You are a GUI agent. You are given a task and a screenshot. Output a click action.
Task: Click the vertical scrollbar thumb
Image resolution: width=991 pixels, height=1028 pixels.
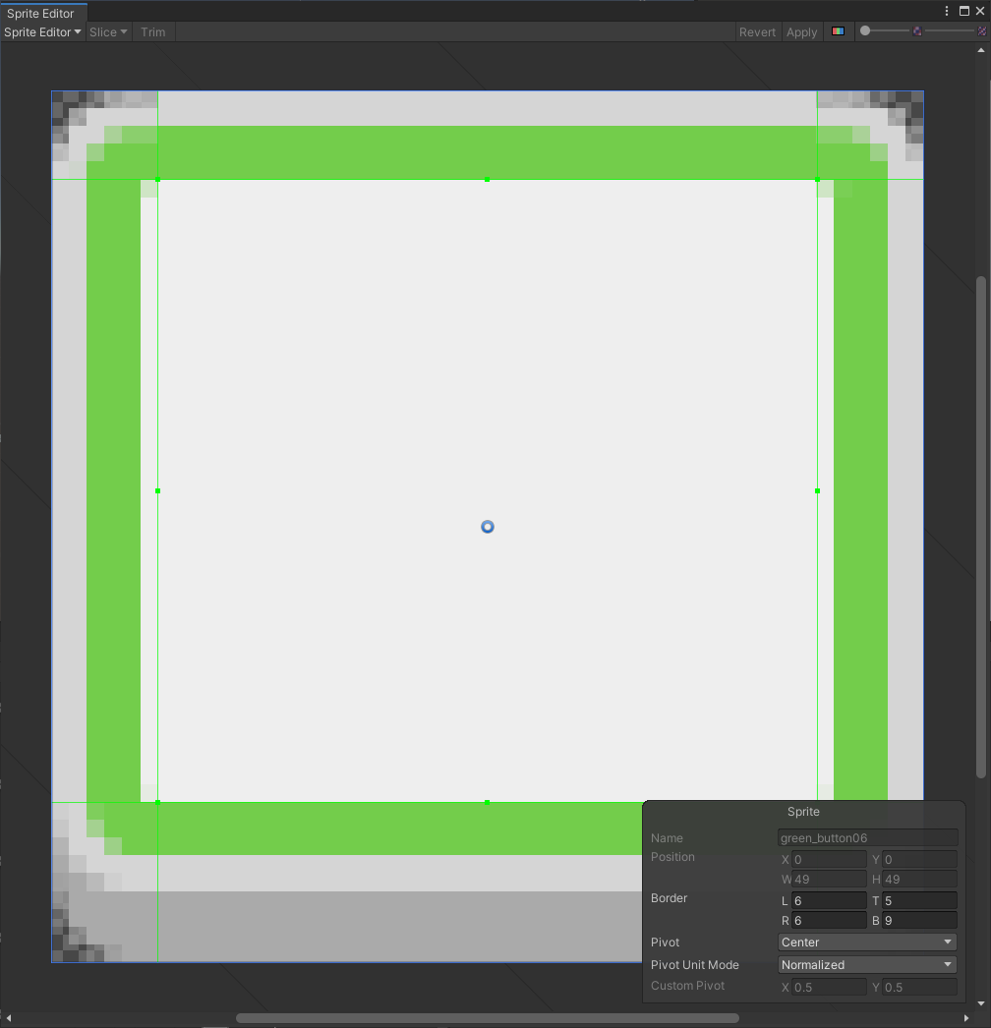pos(981,527)
